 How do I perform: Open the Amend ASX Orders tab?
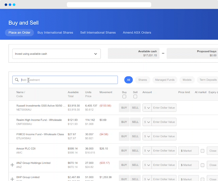point(137,33)
